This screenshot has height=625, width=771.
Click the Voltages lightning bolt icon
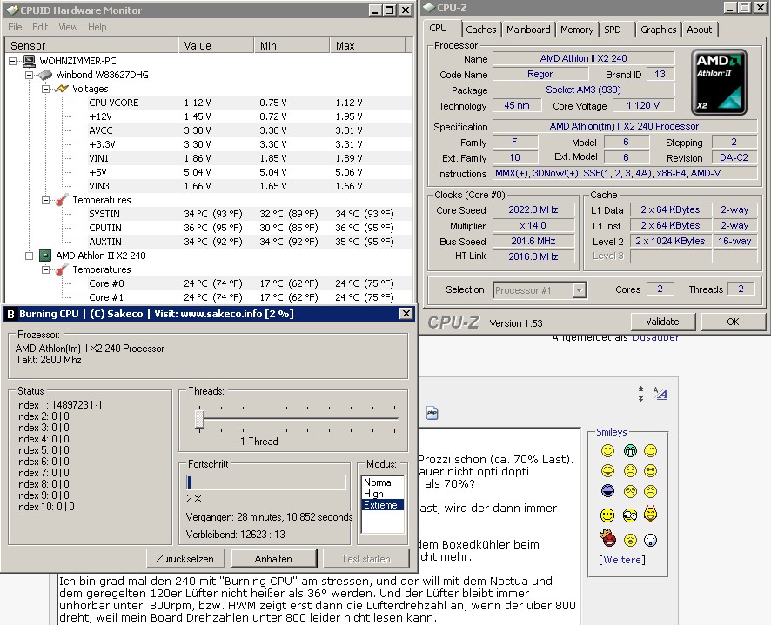click(61, 89)
